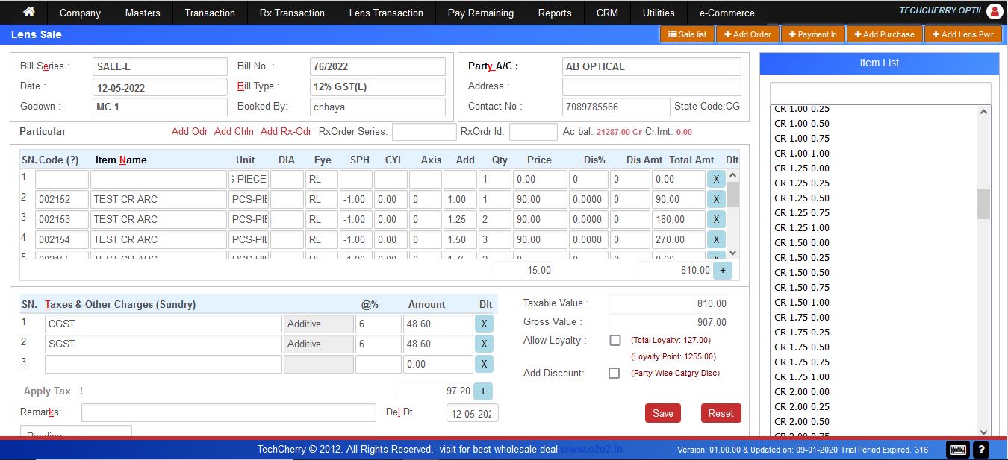Open the Bill Series SALE-L field
Viewport: 1008px width, 460px height.
click(x=160, y=66)
